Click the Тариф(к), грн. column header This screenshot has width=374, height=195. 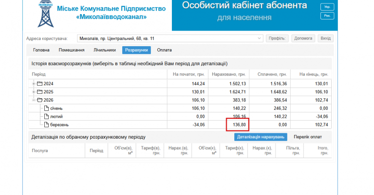click(234, 150)
